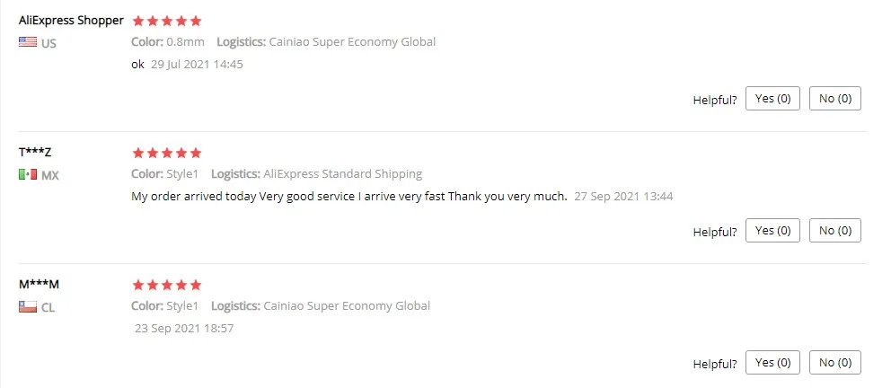Click the M***M reviewer name
Viewport: 882px width, 388px height.
click(x=39, y=285)
